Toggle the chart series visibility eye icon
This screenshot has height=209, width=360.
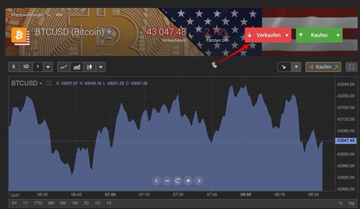pos(49,83)
